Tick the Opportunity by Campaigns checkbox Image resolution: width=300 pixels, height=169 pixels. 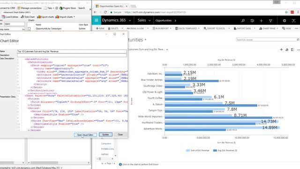29,29
